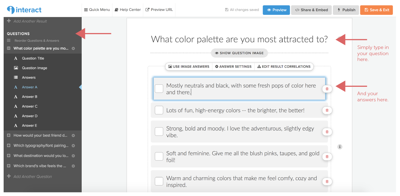400x196 pixels.
Task: Open Answer Settings
Action: click(x=233, y=67)
